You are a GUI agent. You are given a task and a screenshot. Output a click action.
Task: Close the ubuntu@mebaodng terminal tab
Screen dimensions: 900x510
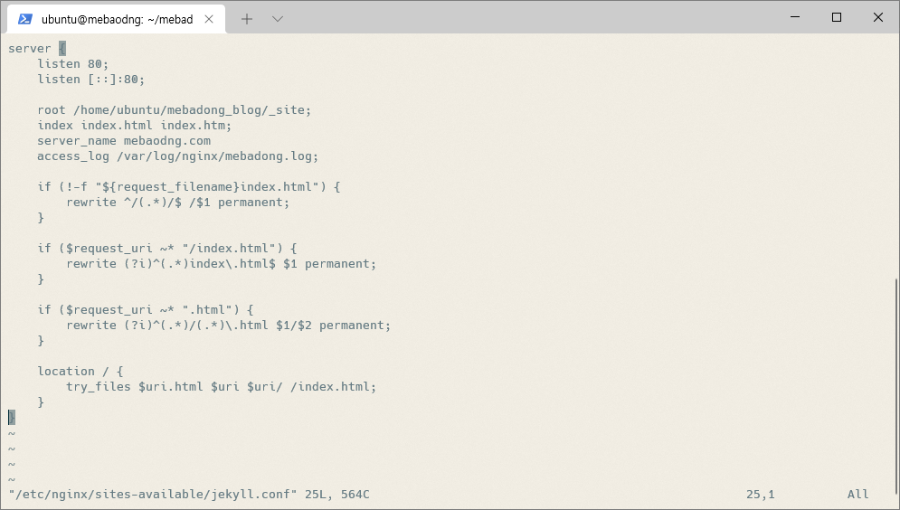click(209, 19)
